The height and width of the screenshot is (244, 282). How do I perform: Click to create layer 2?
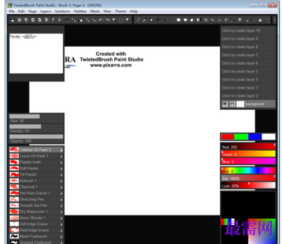[248, 96]
